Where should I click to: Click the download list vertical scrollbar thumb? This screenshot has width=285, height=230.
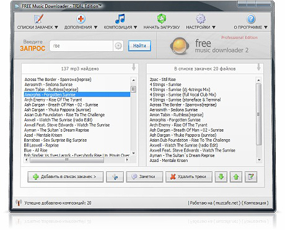(x=258, y=114)
